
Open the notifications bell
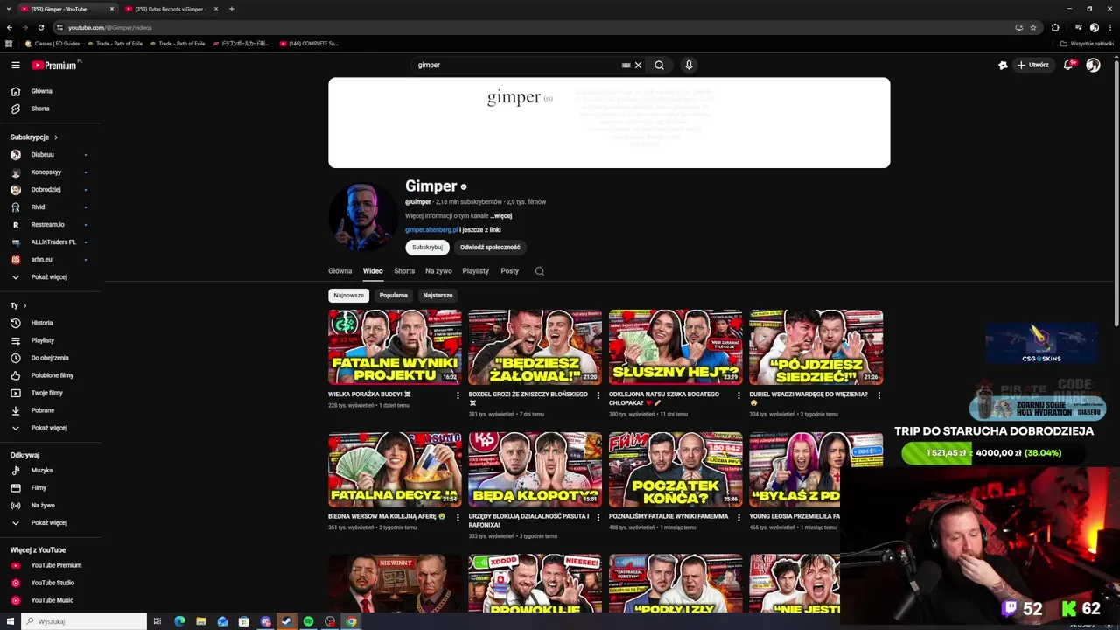click(1068, 65)
